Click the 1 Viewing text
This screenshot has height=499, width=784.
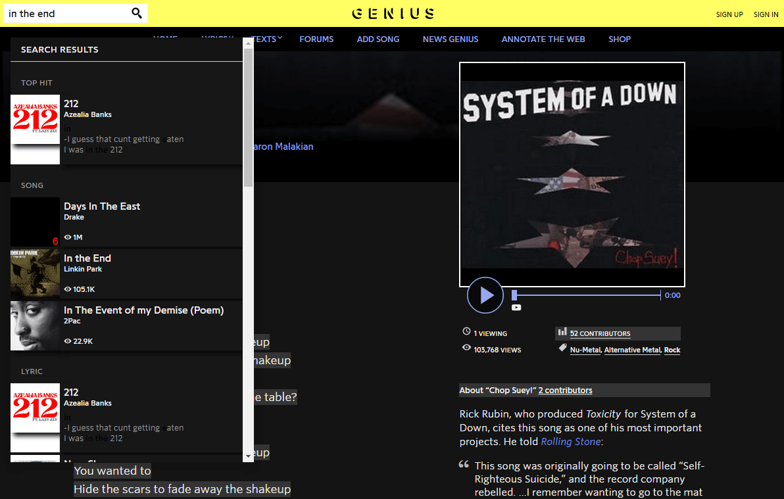click(491, 333)
